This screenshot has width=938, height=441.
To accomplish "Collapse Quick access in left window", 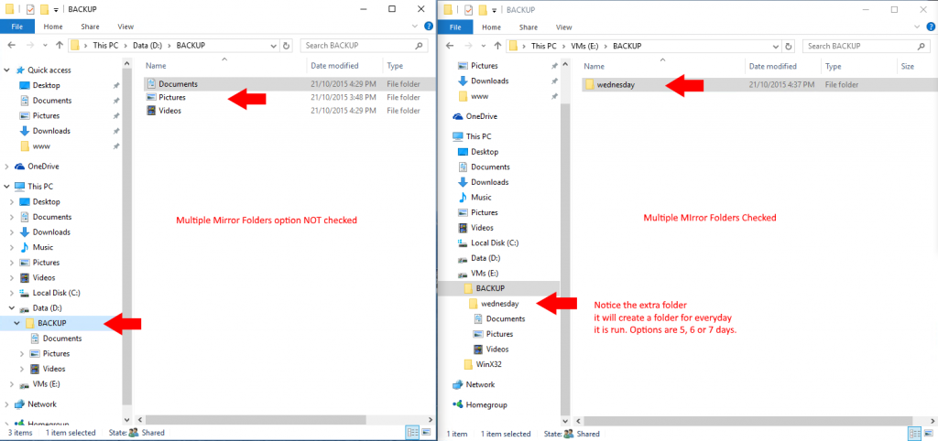I will (6, 70).
